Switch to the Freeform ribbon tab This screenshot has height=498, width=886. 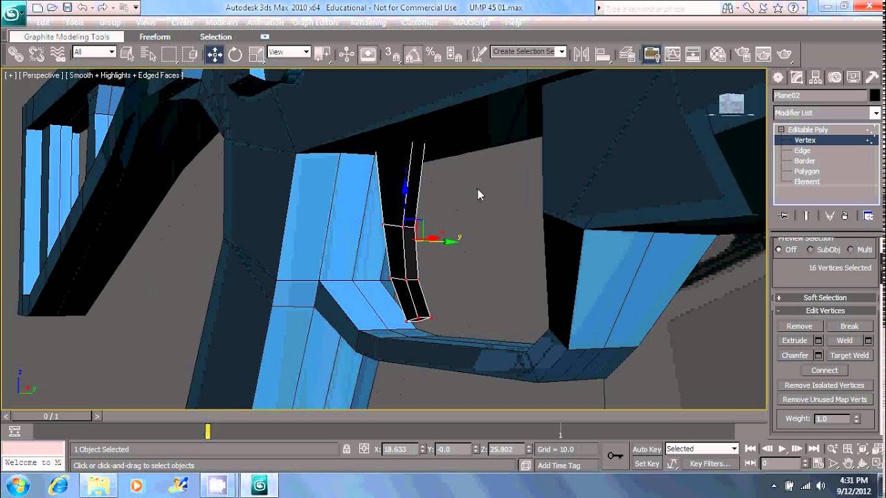(154, 37)
